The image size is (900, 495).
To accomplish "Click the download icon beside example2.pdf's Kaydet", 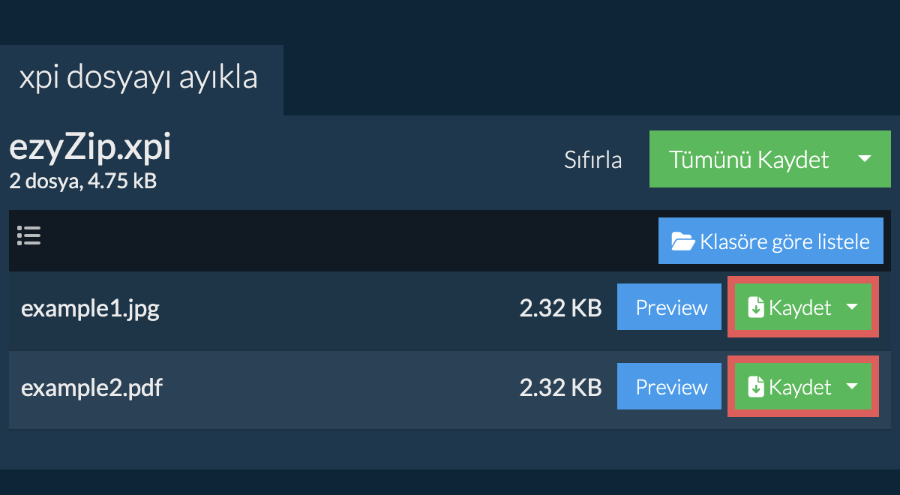I will [756, 387].
